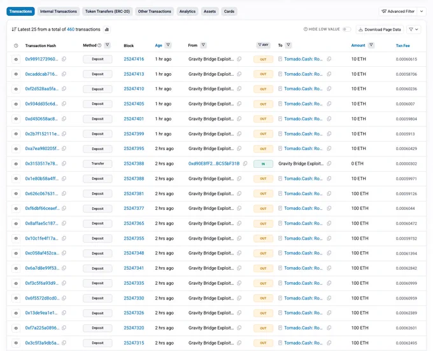433x351 pixels.
Task: Open block 25247401
Action: [x=134, y=119]
